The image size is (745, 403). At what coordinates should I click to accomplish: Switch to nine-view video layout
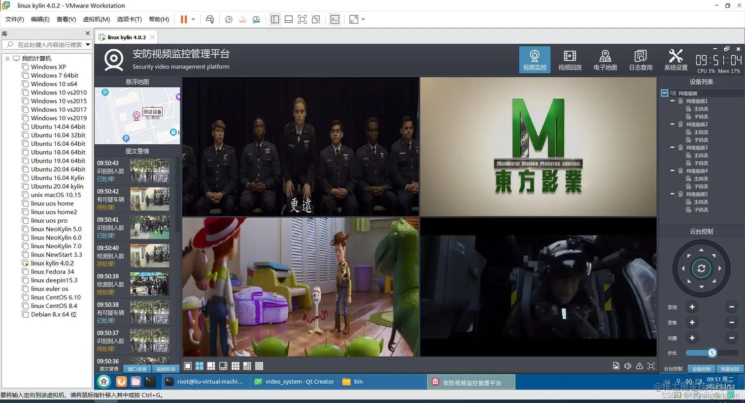point(236,366)
